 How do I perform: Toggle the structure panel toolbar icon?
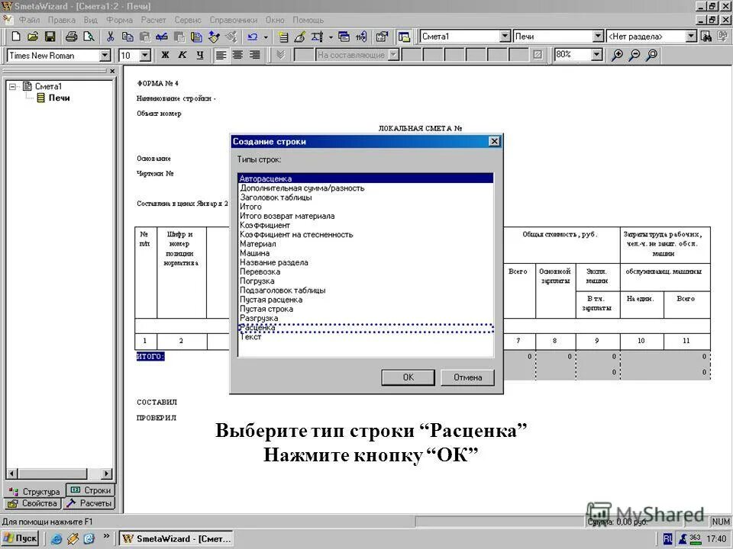click(x=405, y=37)
